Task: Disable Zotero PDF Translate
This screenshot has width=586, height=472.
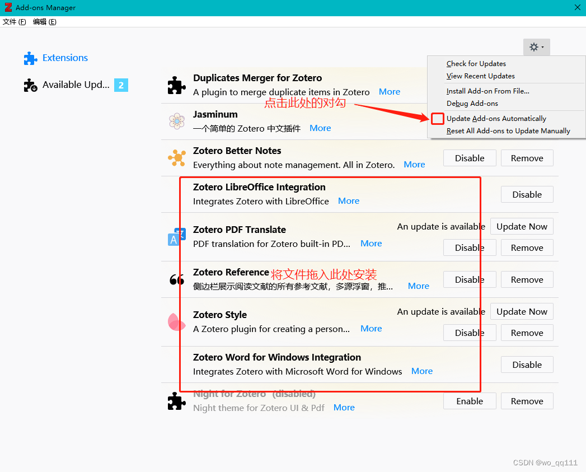Action: point(470,247)
